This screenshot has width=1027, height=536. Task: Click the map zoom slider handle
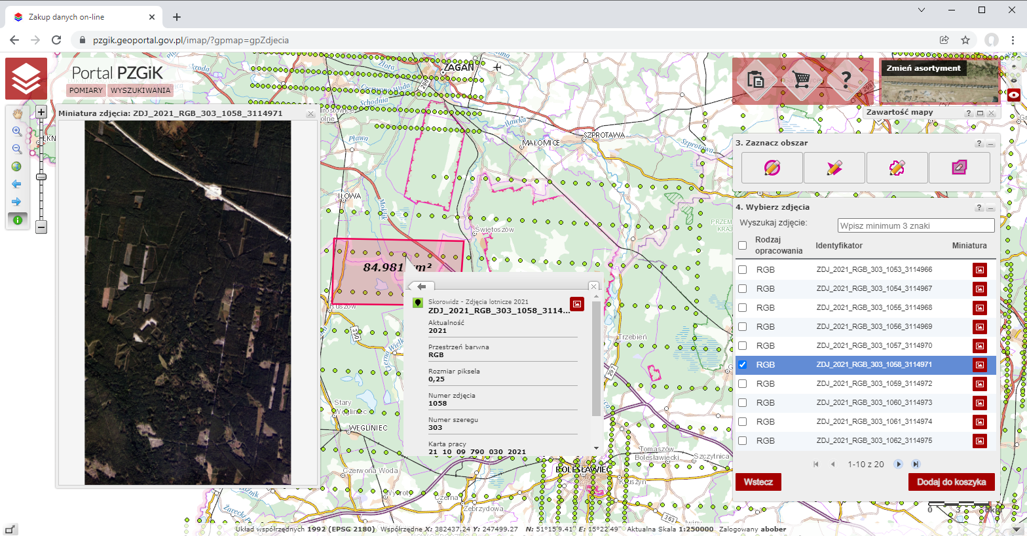pyautogui.click(x=41, y=177)
